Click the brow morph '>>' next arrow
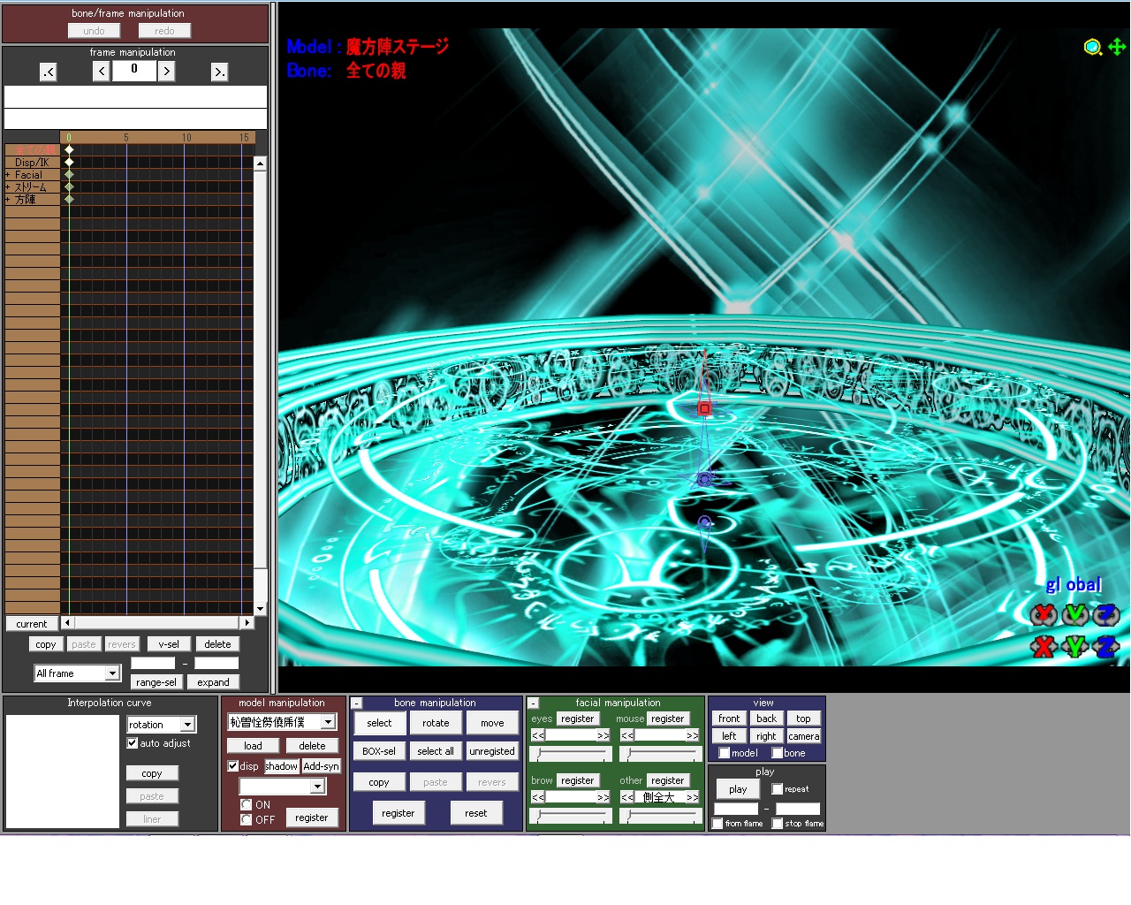Screen dimensions: 1131x905 click(603, 797)
